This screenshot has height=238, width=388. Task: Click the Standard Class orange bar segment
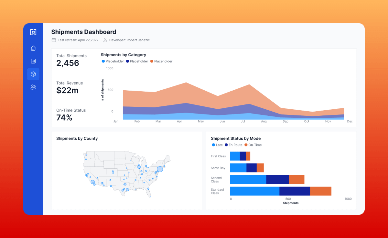tap(320, 191)
